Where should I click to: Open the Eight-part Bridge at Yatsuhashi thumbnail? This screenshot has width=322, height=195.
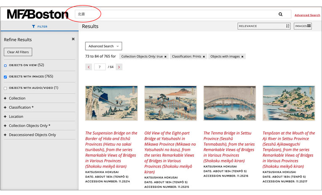170,103
